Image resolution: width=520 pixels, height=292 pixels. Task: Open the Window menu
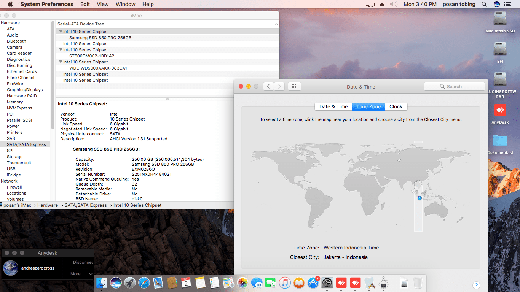click(x=125, y=4)
